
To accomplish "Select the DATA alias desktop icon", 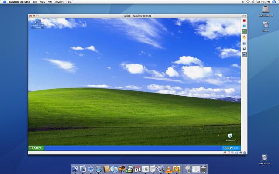I will (x=265, y=160).
